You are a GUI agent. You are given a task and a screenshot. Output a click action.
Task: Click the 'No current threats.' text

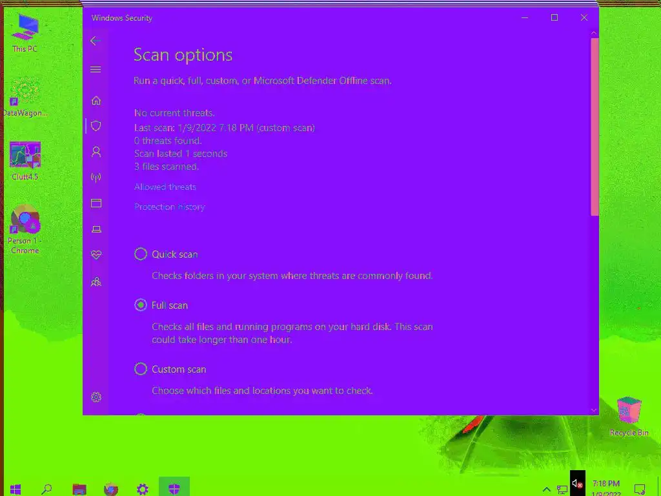174,113
